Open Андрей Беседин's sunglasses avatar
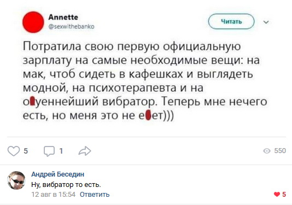 [16, 180]
